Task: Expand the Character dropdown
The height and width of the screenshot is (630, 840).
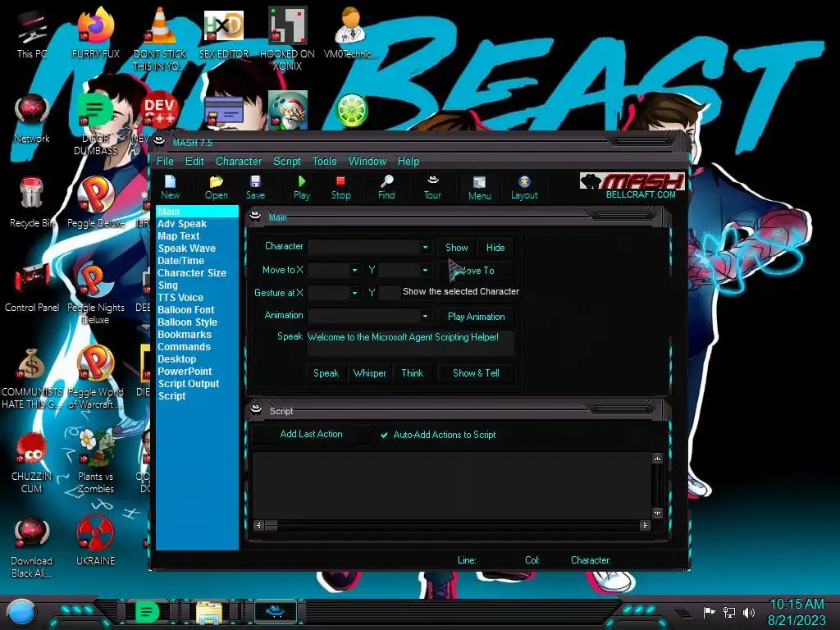Action: click(x=425, y=247)
